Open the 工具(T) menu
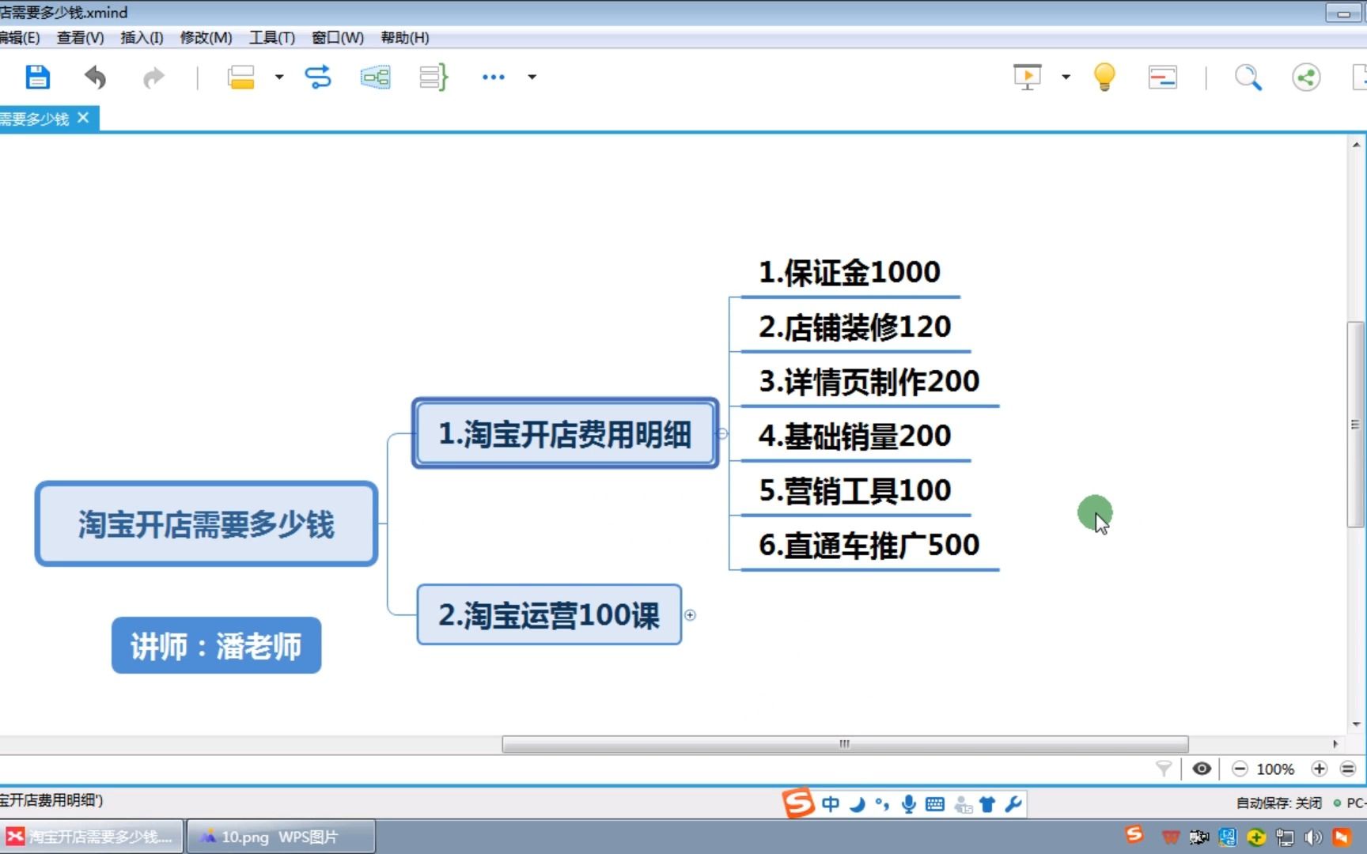 (271, 37)
